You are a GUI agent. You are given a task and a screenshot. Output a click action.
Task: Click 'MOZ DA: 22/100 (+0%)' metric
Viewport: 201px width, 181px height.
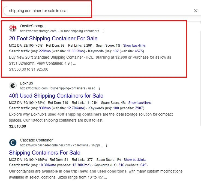pyautogui.click(x=26, y=46)
